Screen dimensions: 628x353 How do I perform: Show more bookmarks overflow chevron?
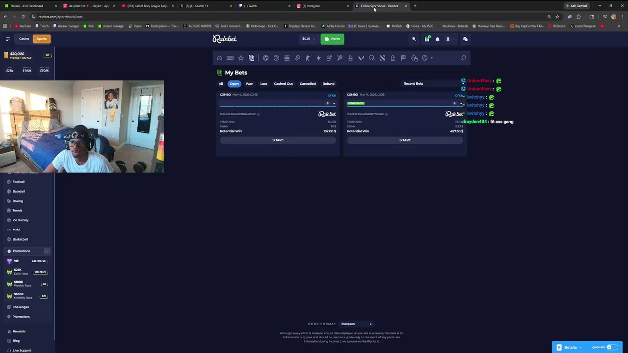click(x=619, y=26)
